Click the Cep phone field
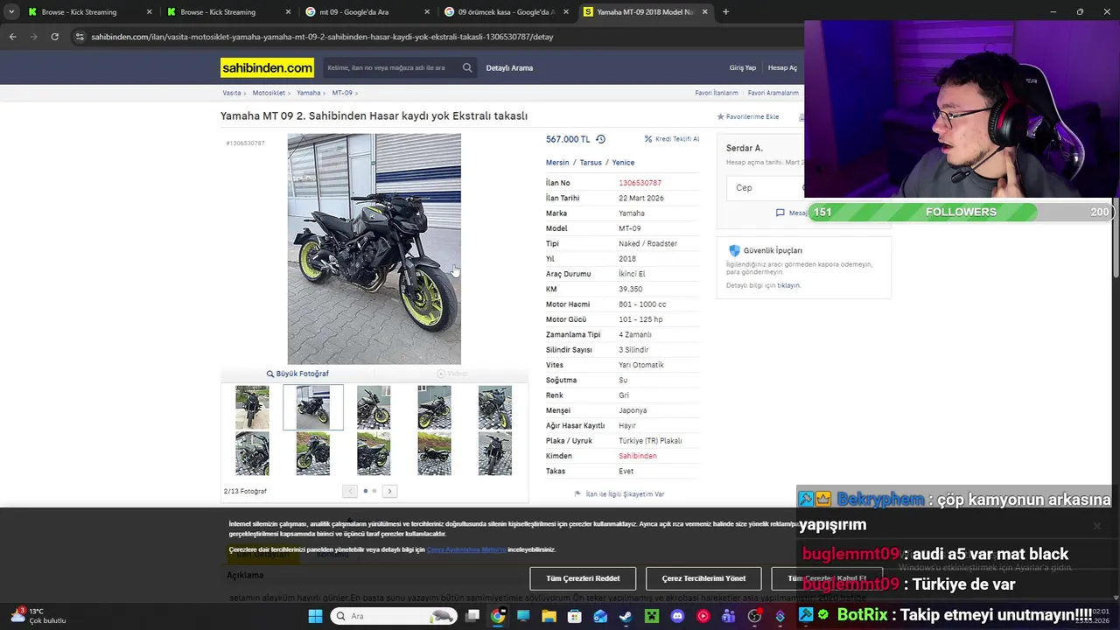This screenshot has width=1120, height=630. coord(766,188)
